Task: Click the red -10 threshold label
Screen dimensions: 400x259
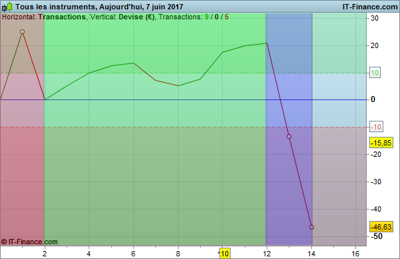Action: 376,127
